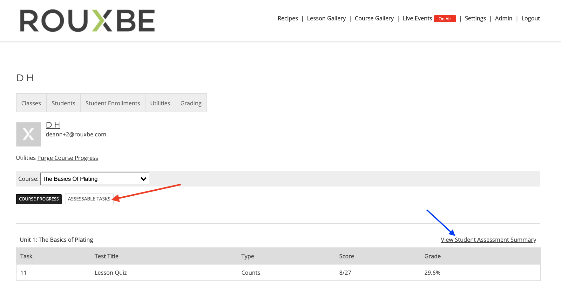Click the DH user avatar placeholder
561x295 pixels.
(29, 134)
